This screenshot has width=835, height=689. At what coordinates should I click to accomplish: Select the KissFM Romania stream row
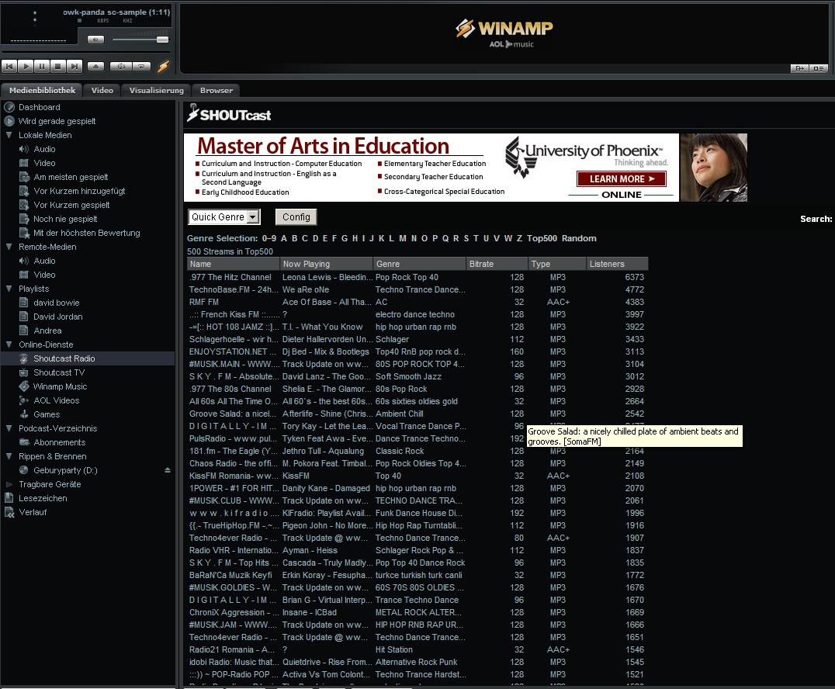[x=417, y=476]
